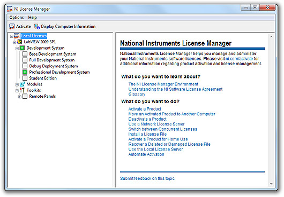Click the Activate toolbar icon
Viewport: 284px width, 197px height.
coord(12,27)
